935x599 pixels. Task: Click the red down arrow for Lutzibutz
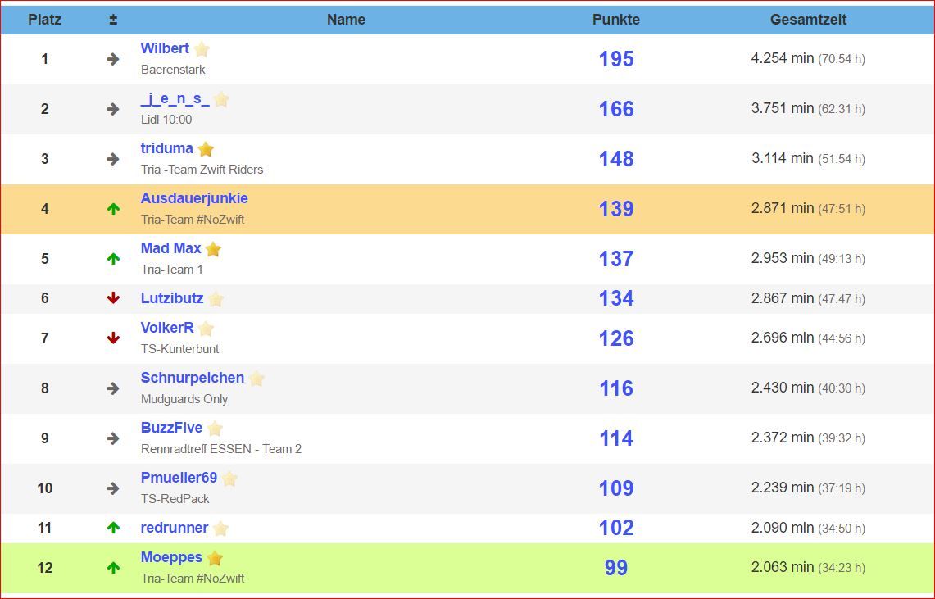tap(113, 298)
